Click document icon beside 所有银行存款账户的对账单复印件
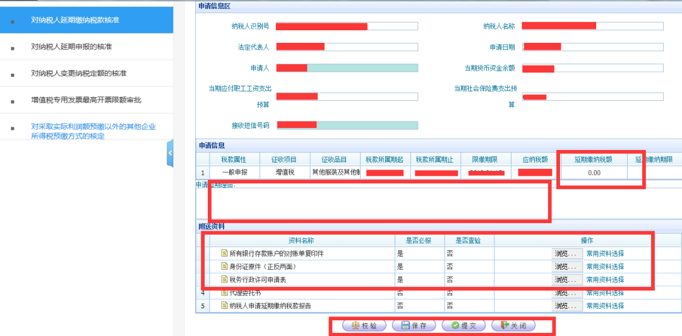 (x=224, y=253)
